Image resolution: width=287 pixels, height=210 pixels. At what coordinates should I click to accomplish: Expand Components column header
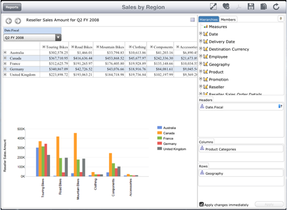(x=152, y=47)
